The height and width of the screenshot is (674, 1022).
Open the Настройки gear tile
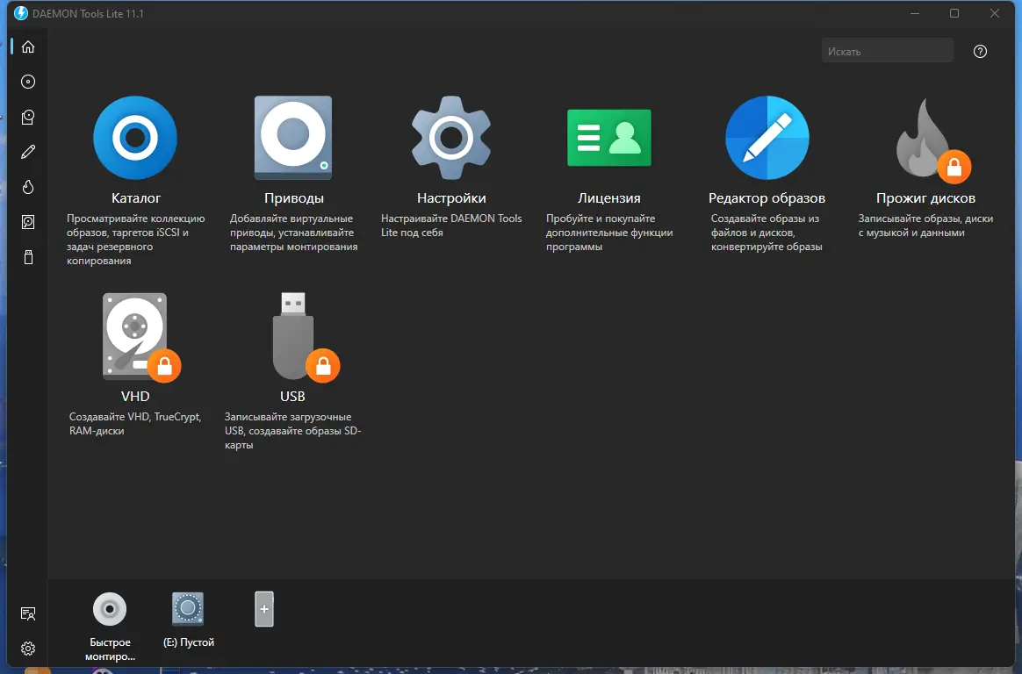click(451, 138)
